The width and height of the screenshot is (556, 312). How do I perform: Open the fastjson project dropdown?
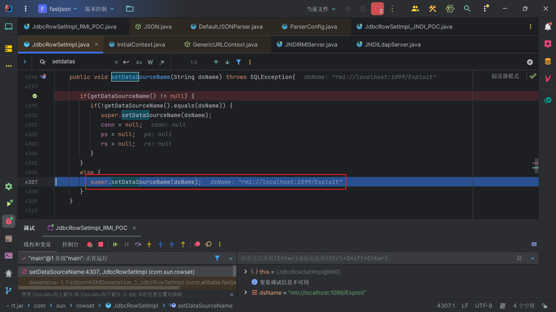[x=58, y=9]
